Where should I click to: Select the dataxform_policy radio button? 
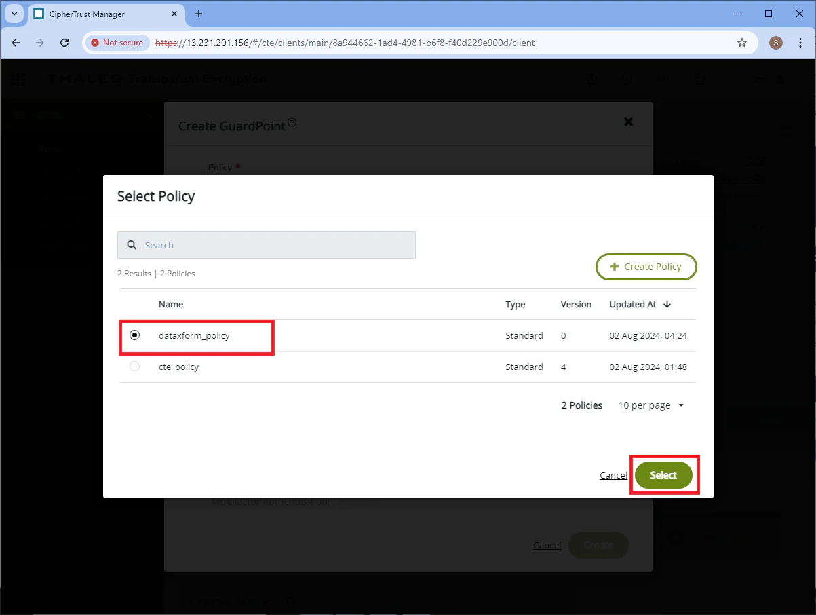click(135, 335)
